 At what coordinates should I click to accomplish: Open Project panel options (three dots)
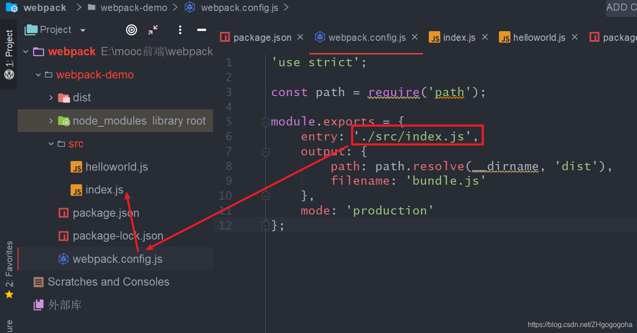click(x=180, y=30)
